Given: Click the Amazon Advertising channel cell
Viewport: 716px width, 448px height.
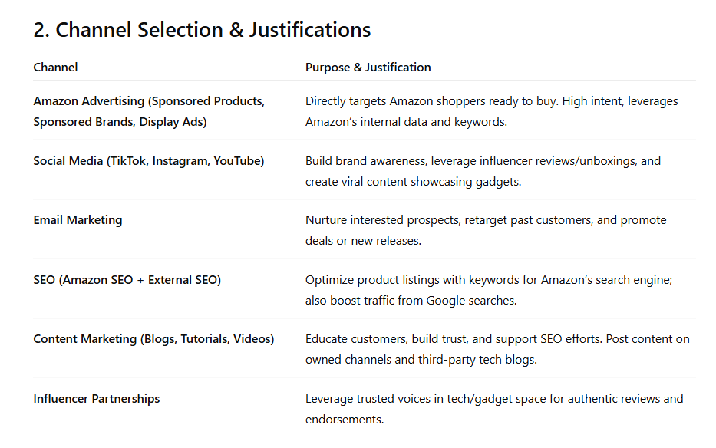Looking at the screenshot, I should click(x=149, y=111).
